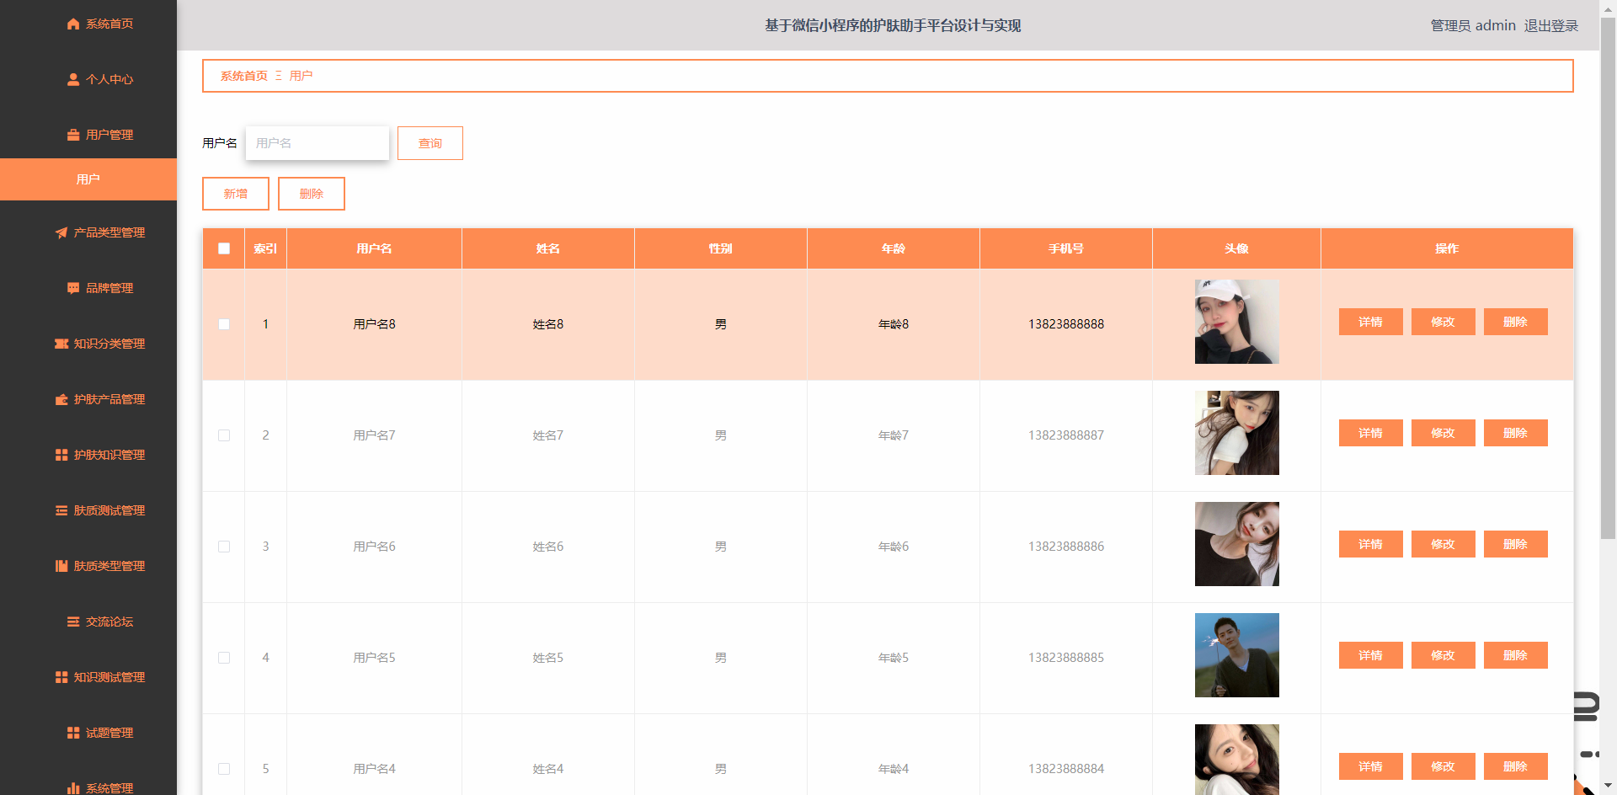Click the list icon beside 肤质测试管理
This screenshot has width=1617, height=795.
coord(61,511)
